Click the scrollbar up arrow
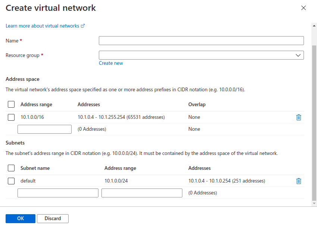 (314, 25)
